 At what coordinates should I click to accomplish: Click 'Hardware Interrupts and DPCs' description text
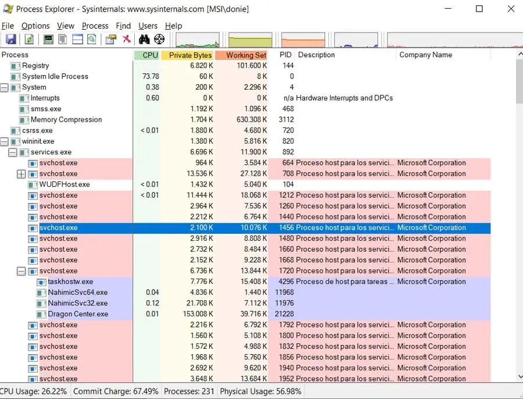click(x=344, y=98)
